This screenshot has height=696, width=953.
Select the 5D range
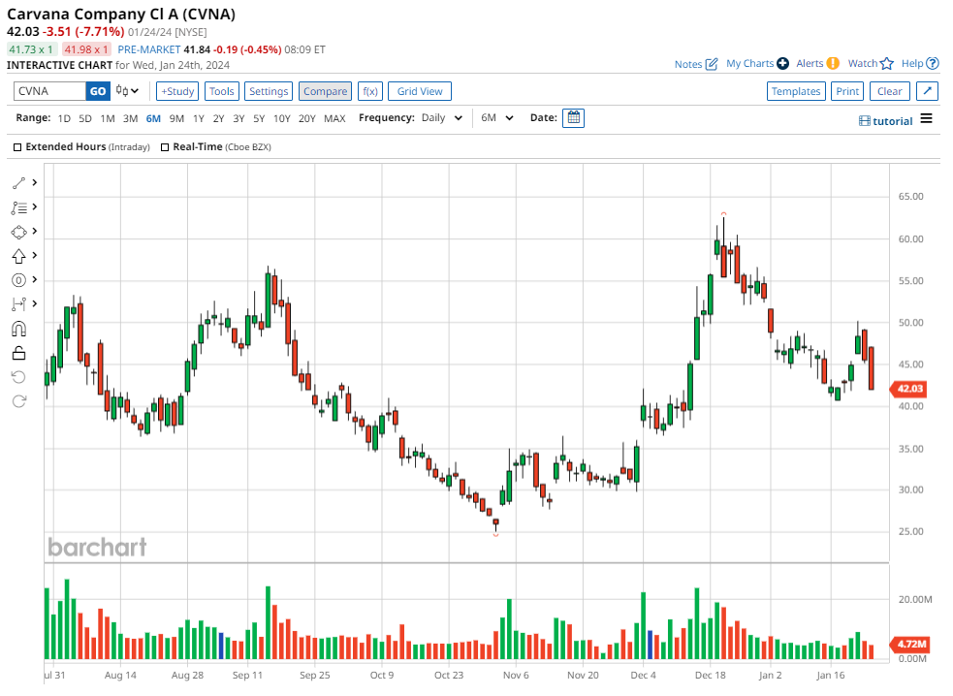click(x=85, y=118)
